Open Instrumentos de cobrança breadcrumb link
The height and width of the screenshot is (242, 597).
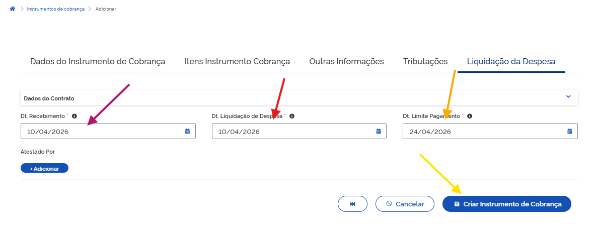[x=56, y=9]
